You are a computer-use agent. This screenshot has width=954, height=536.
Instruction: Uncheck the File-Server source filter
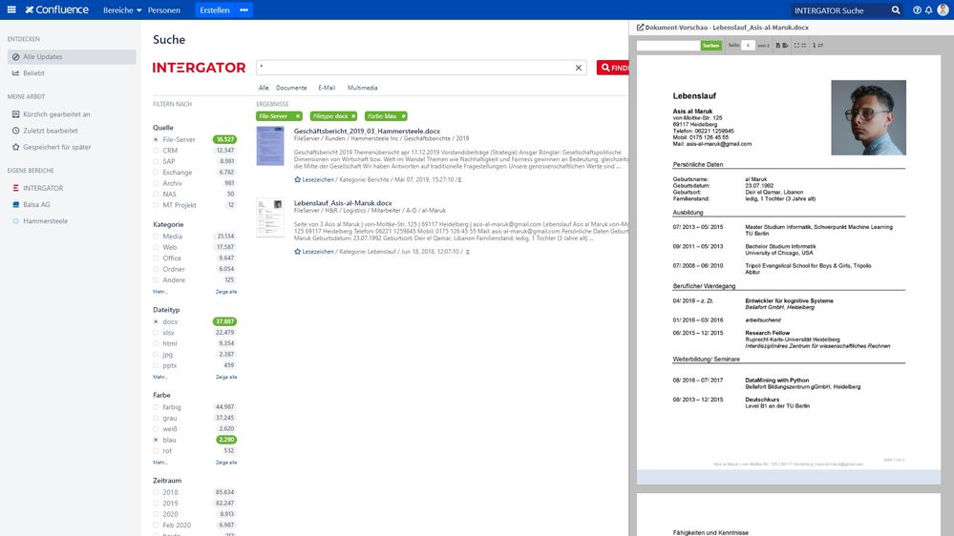(156, 140)
